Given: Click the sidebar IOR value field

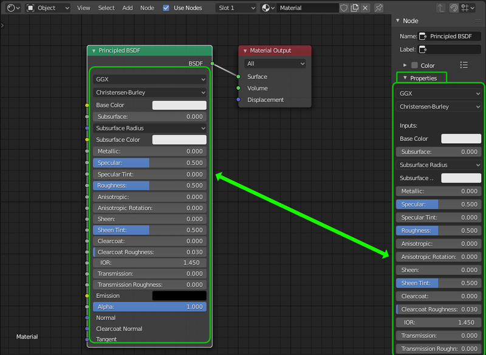Looking at the screenshot, I should tap(439, 322).
